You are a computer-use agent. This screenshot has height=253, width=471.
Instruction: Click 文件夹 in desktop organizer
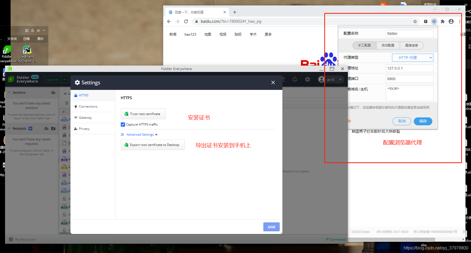tap(12, 39)
